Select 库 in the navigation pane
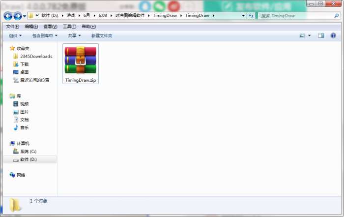Viewport: 344px width, 217px height. click(x=19, y=96)
